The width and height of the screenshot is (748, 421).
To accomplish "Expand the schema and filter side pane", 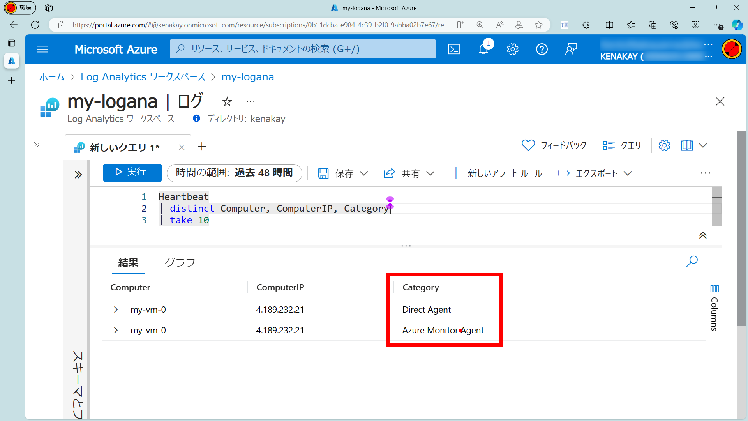I will pyautogui.click(x=78, y=175).
